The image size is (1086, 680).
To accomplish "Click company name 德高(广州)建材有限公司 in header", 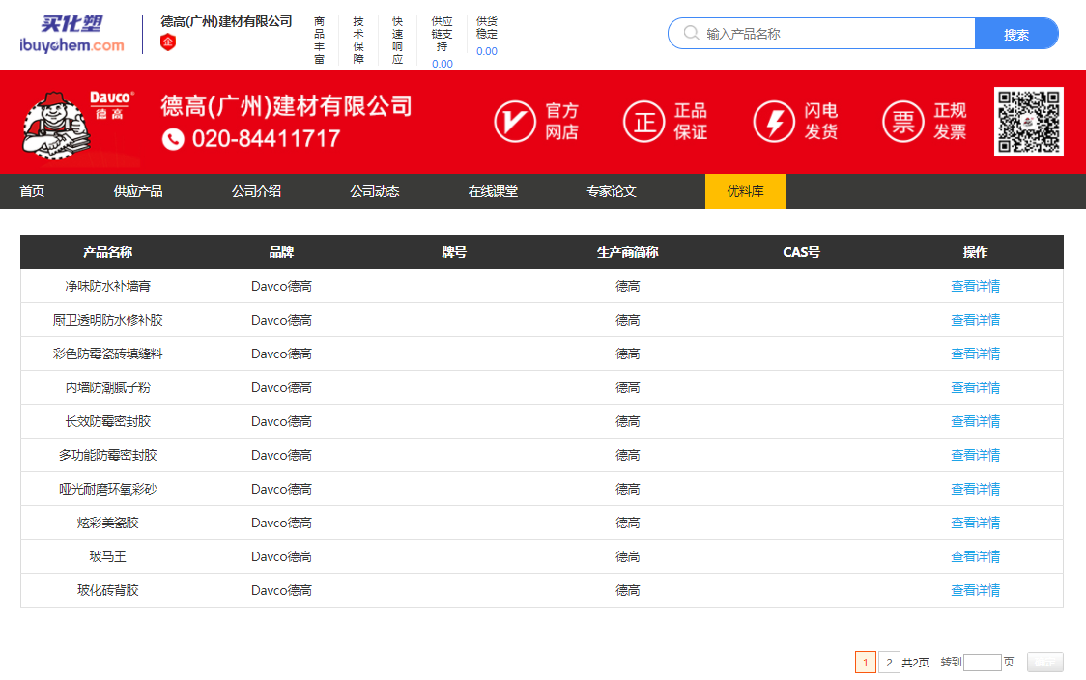I will point(226,21).
